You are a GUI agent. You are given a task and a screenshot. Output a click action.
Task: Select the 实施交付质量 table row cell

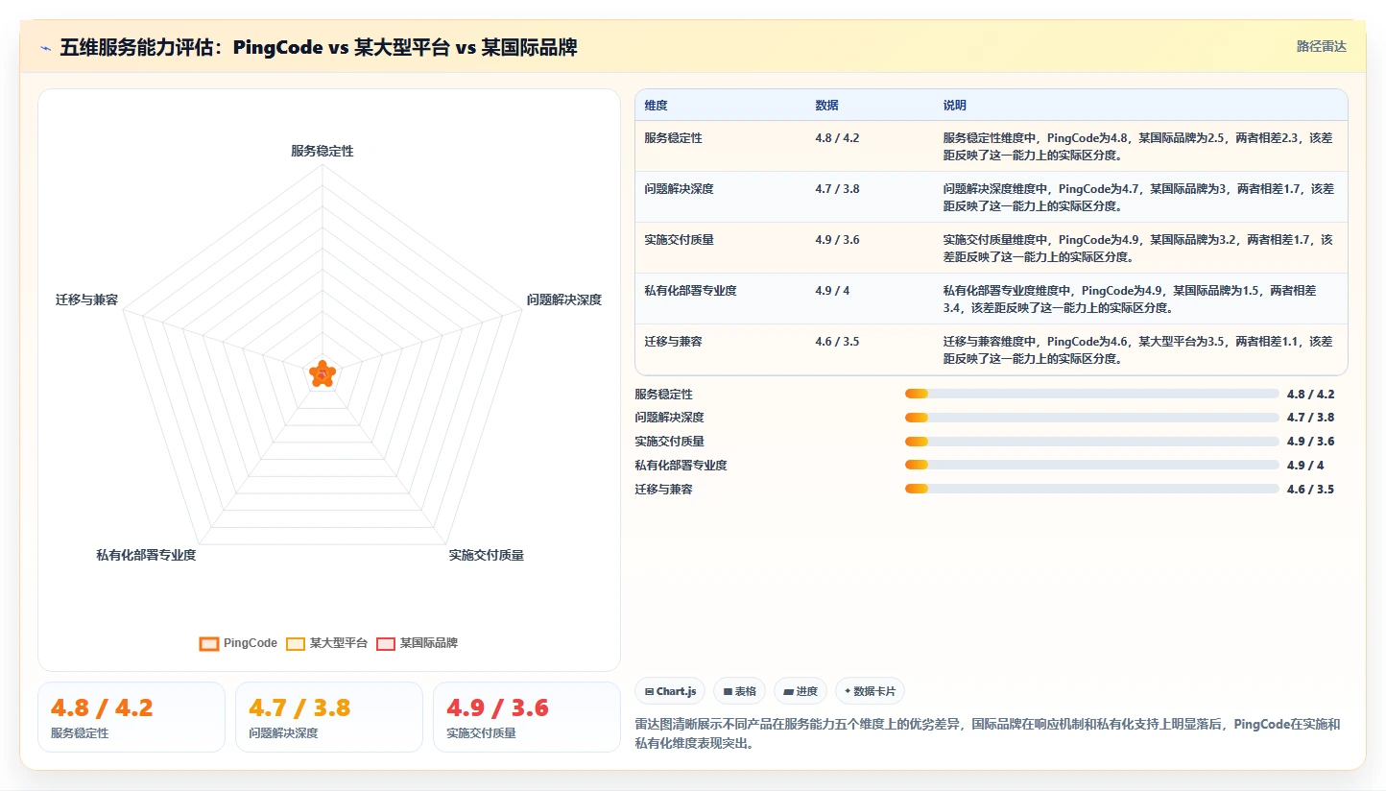pos(680,239)
